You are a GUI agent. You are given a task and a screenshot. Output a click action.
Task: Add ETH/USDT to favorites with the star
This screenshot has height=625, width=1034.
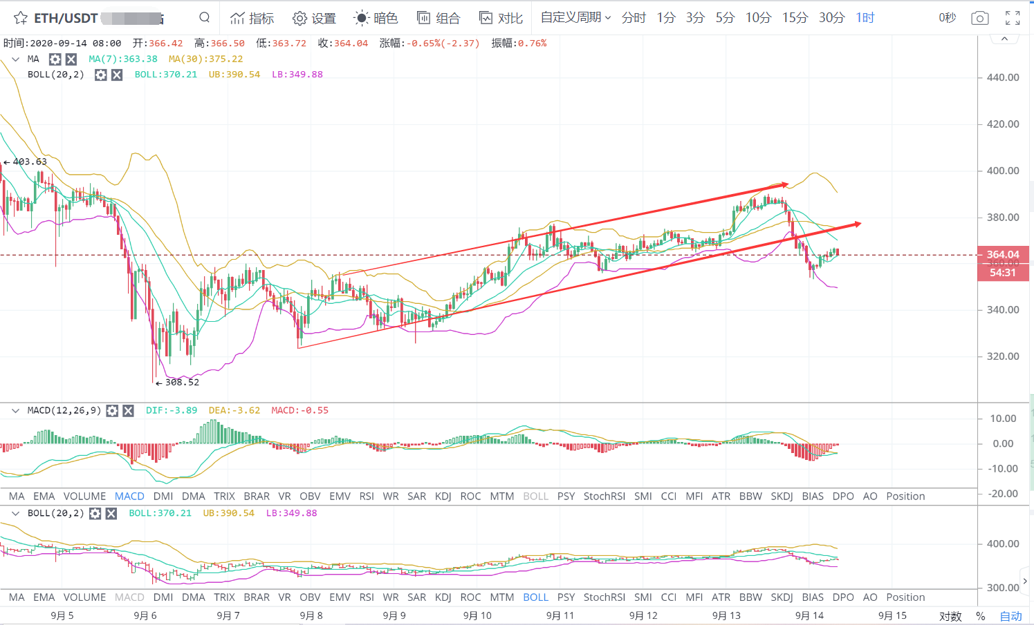point(20,18)
